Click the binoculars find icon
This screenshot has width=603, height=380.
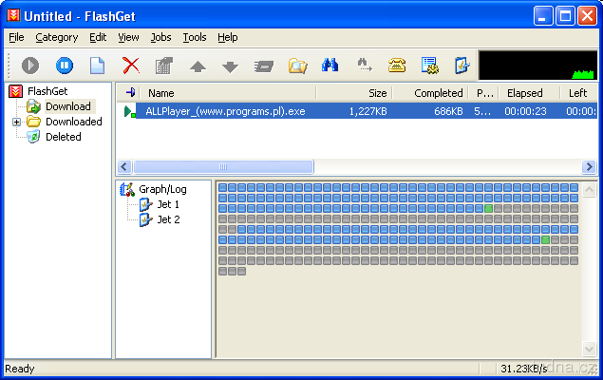[330, 65]
